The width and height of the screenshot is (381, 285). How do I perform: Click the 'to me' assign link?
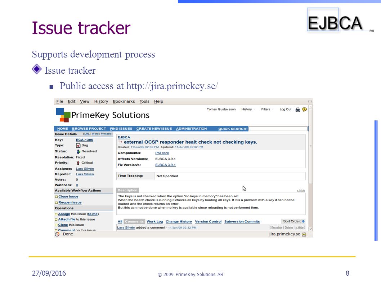(93, 214)
